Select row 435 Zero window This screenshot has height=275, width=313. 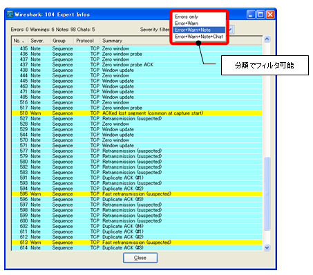tap(137, 48)
